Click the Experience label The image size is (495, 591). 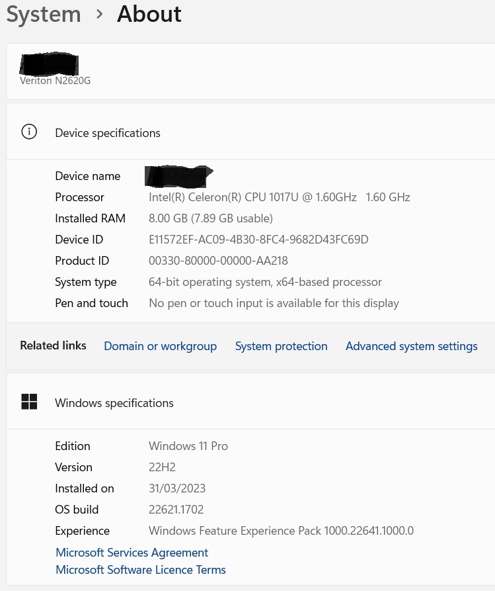[x=83, y=531]
